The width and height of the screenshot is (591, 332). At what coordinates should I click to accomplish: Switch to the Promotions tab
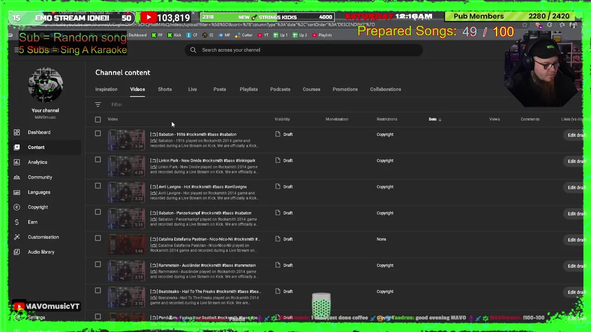click(x=345, y=89)
